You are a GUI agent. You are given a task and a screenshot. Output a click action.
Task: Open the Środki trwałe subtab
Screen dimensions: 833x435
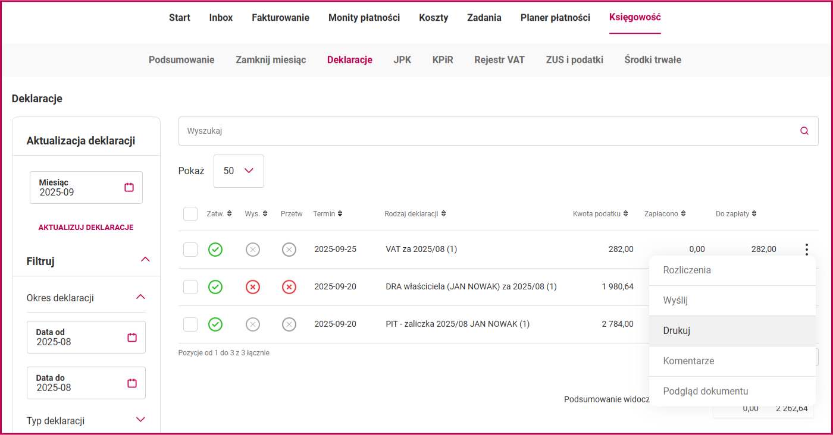[x=653, y=60]
